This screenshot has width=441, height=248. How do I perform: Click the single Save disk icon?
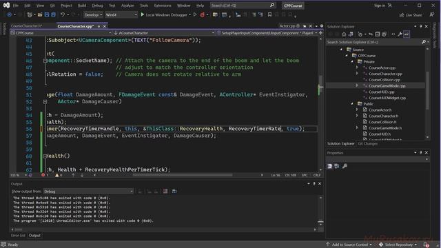pyautogui.click(x=47, y=14)
